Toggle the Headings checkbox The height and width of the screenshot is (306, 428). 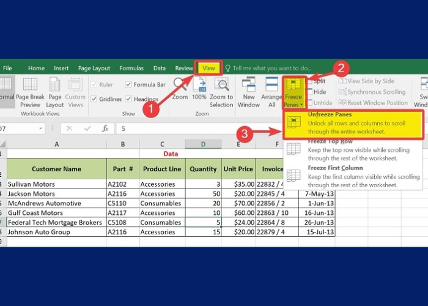point(128,99)
